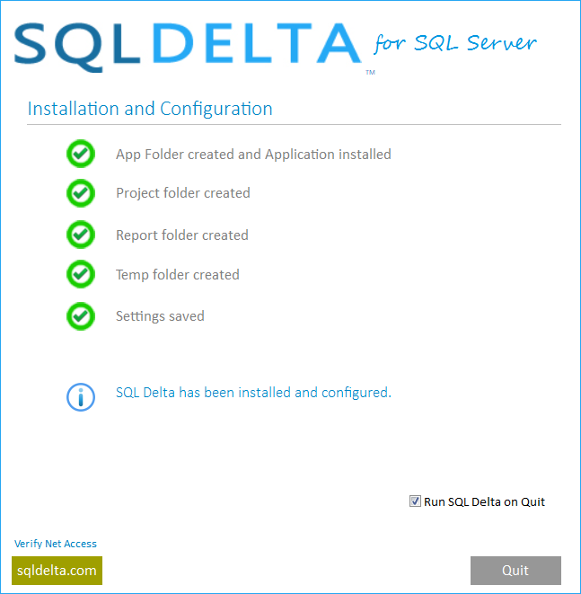Click the Settings saved green checkmark
The height and width of the screenshot is (594, 581).
pos(81,315)
